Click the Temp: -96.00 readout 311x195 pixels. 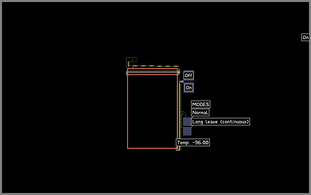click(x=193, y=143)
